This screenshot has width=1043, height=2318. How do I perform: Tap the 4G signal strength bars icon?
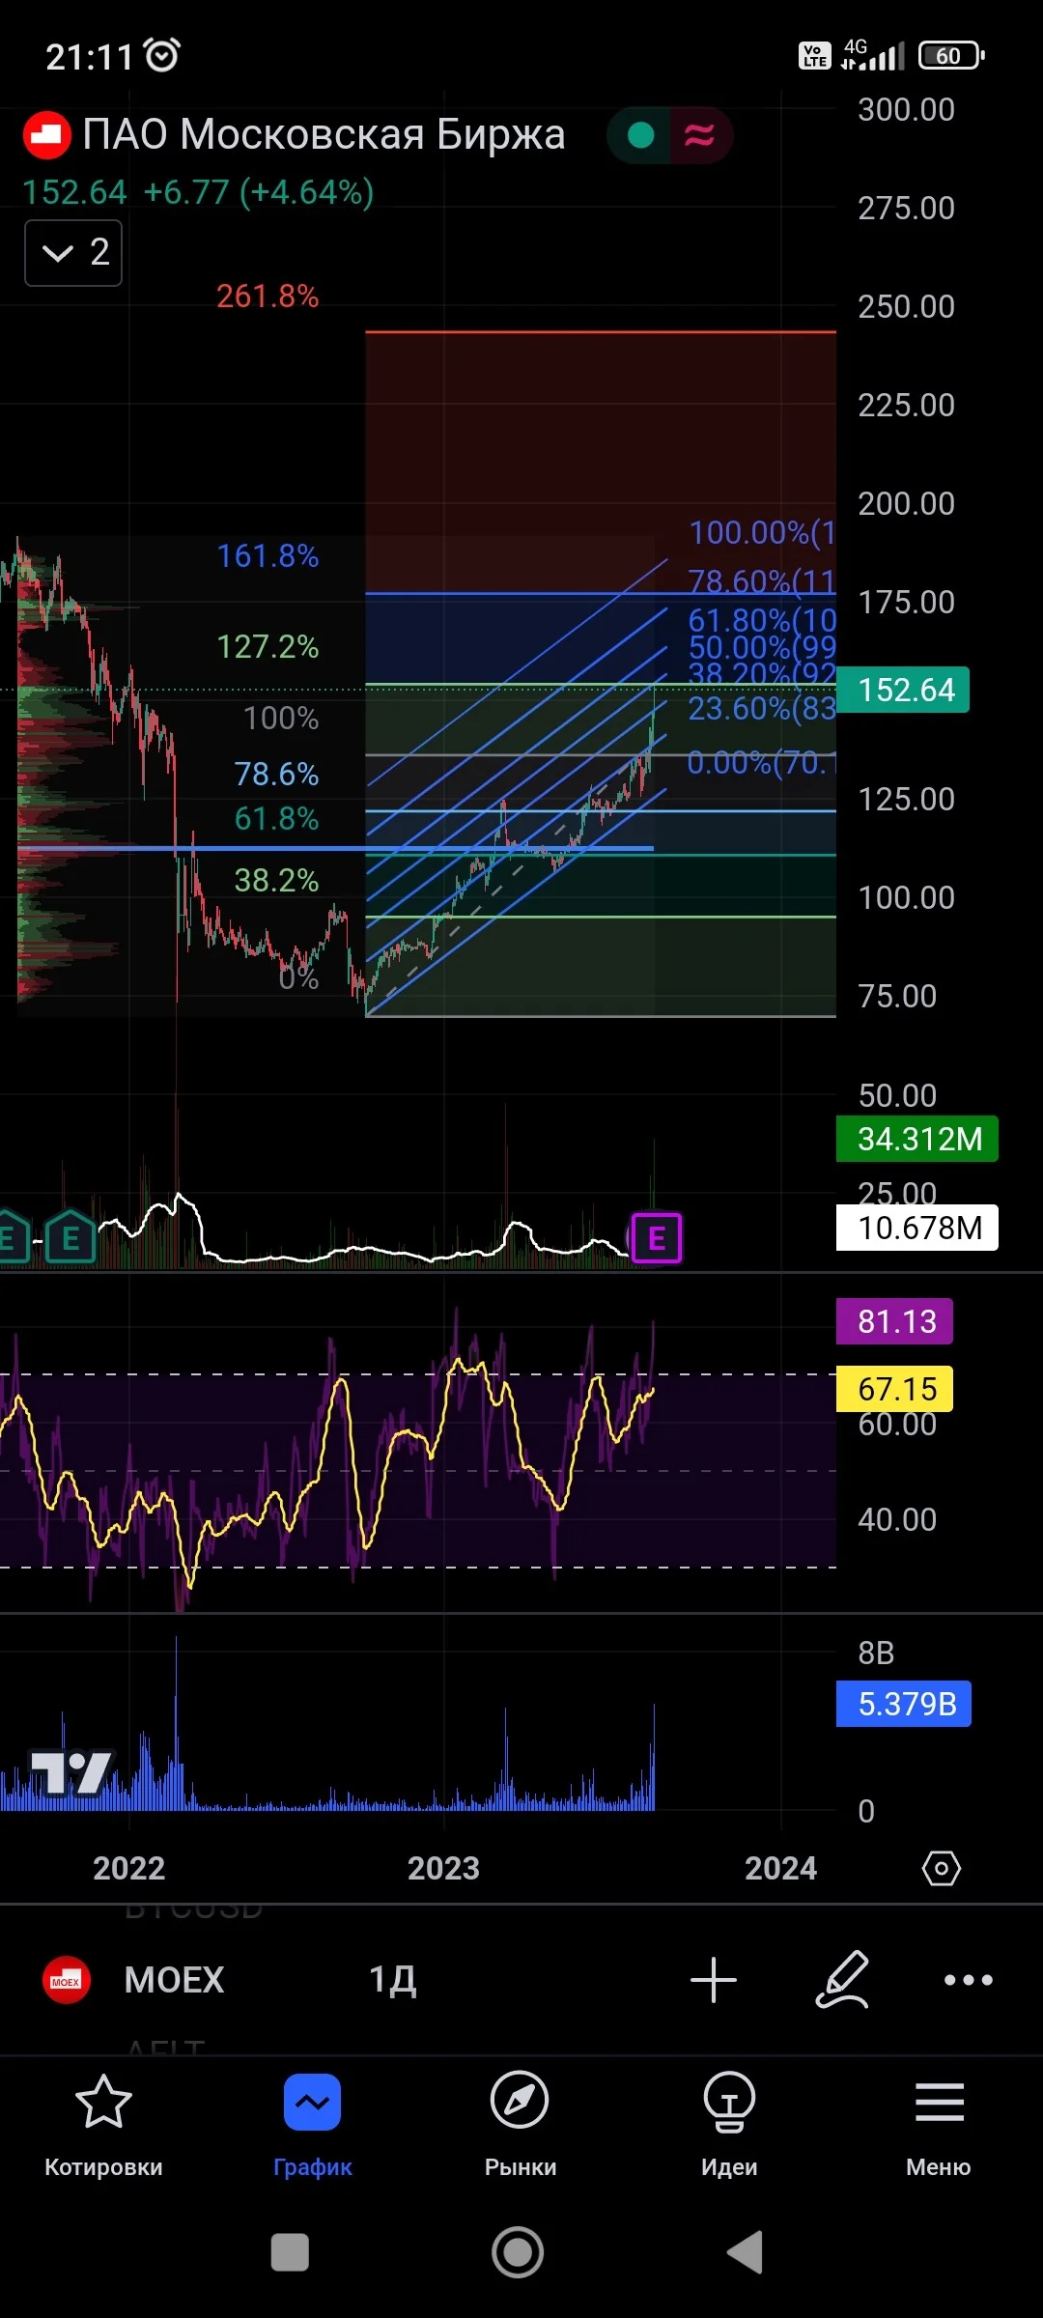(x=873, y=55)
